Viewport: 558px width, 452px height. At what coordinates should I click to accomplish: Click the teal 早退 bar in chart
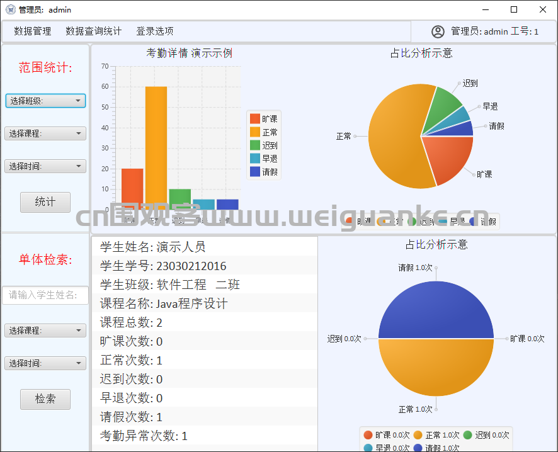203,204
